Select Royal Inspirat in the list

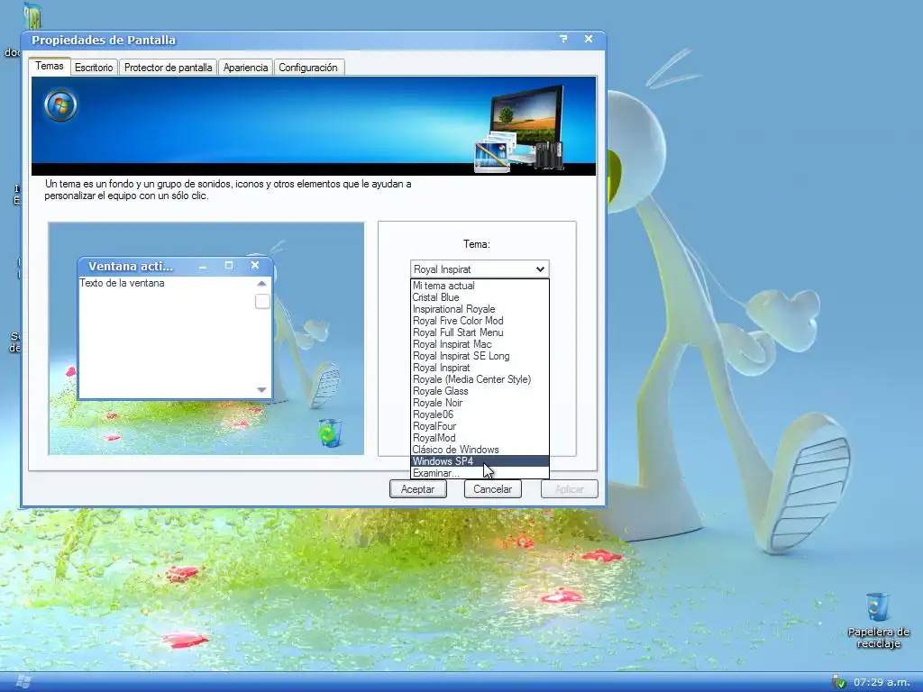(480, 368)
